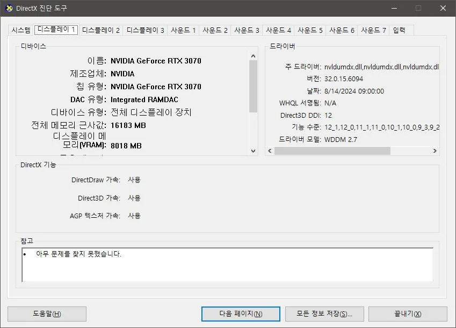The width and height of the screenshot is (456, 328).
Task: Click device list scroll up arrow
Action: pos(253,56)
